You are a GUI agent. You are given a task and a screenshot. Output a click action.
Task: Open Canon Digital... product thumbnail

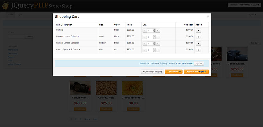tap(237, 54)
